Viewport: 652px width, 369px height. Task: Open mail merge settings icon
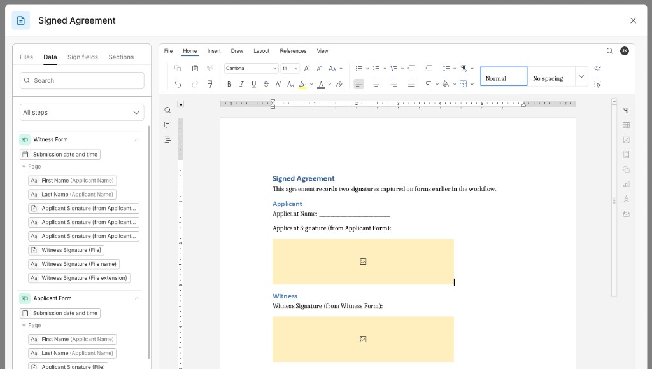[x=627, y=214]
